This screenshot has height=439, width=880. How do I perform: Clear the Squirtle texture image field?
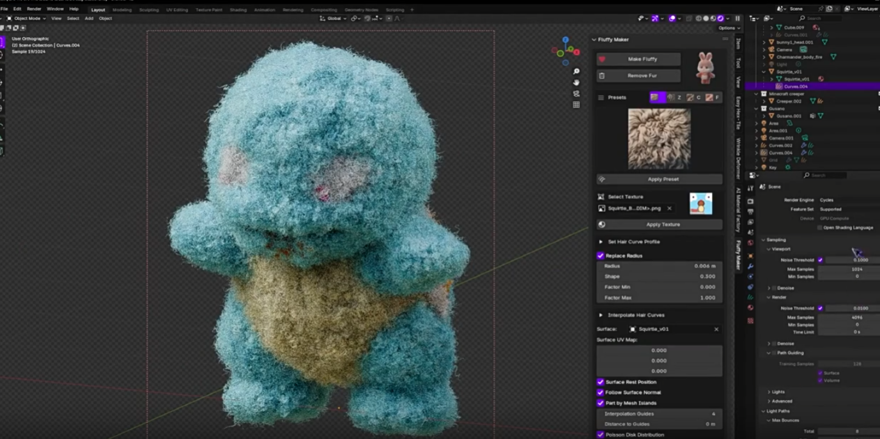(669, 208)
